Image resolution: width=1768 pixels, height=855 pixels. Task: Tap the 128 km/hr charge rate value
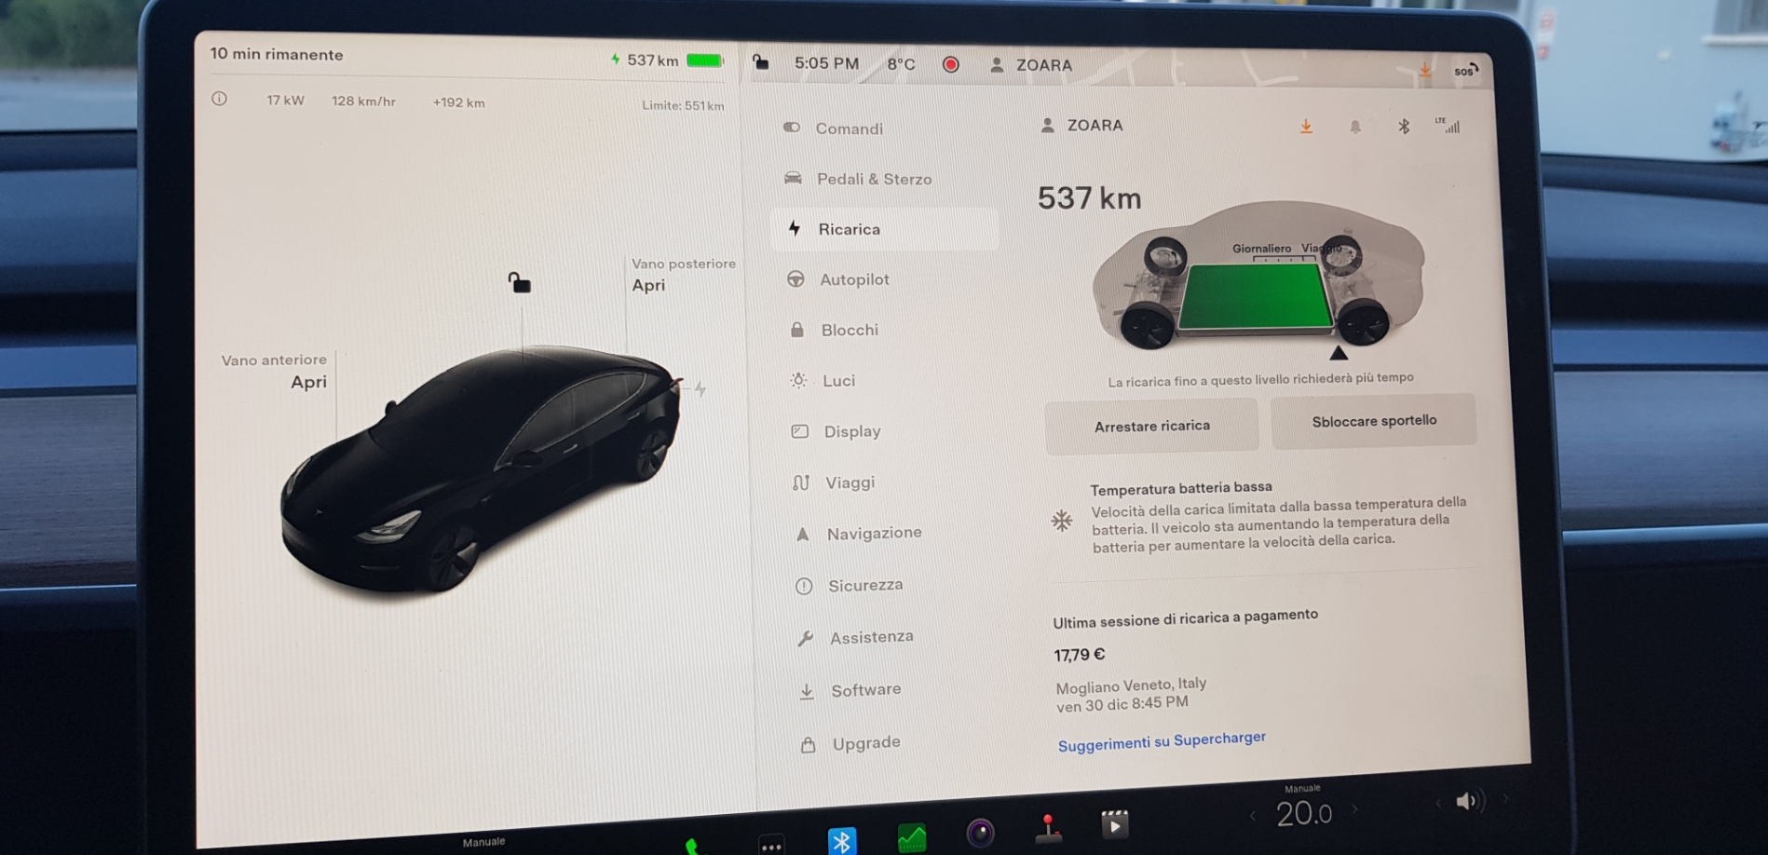tap(363, 101)
